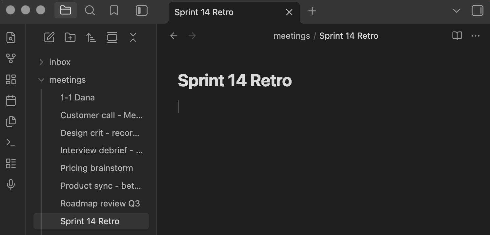This screenshot has width=490, height=235.
Task: Click the meetings breadcrumb link
Action: [292, 36]
